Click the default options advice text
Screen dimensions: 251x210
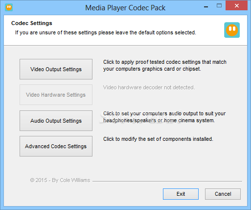coord(106,32)
